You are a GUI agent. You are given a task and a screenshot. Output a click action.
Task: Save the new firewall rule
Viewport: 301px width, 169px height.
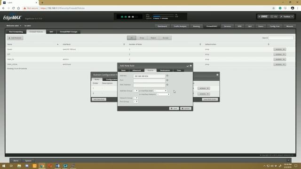pos(174,108)
